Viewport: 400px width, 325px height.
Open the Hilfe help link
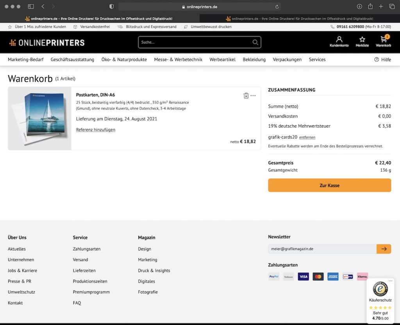(x=382, y=60)
